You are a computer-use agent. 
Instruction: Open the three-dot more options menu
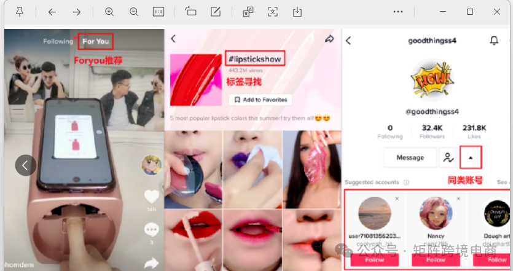[398, 12]
